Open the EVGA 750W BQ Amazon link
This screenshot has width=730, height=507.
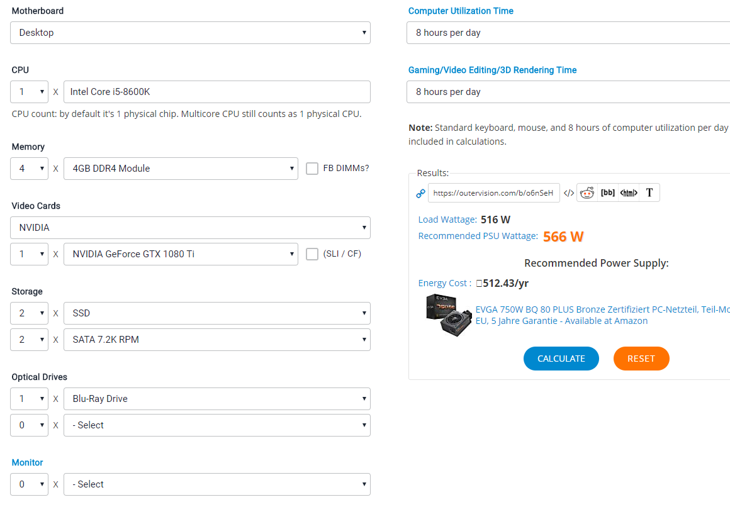tap(602, 315)
